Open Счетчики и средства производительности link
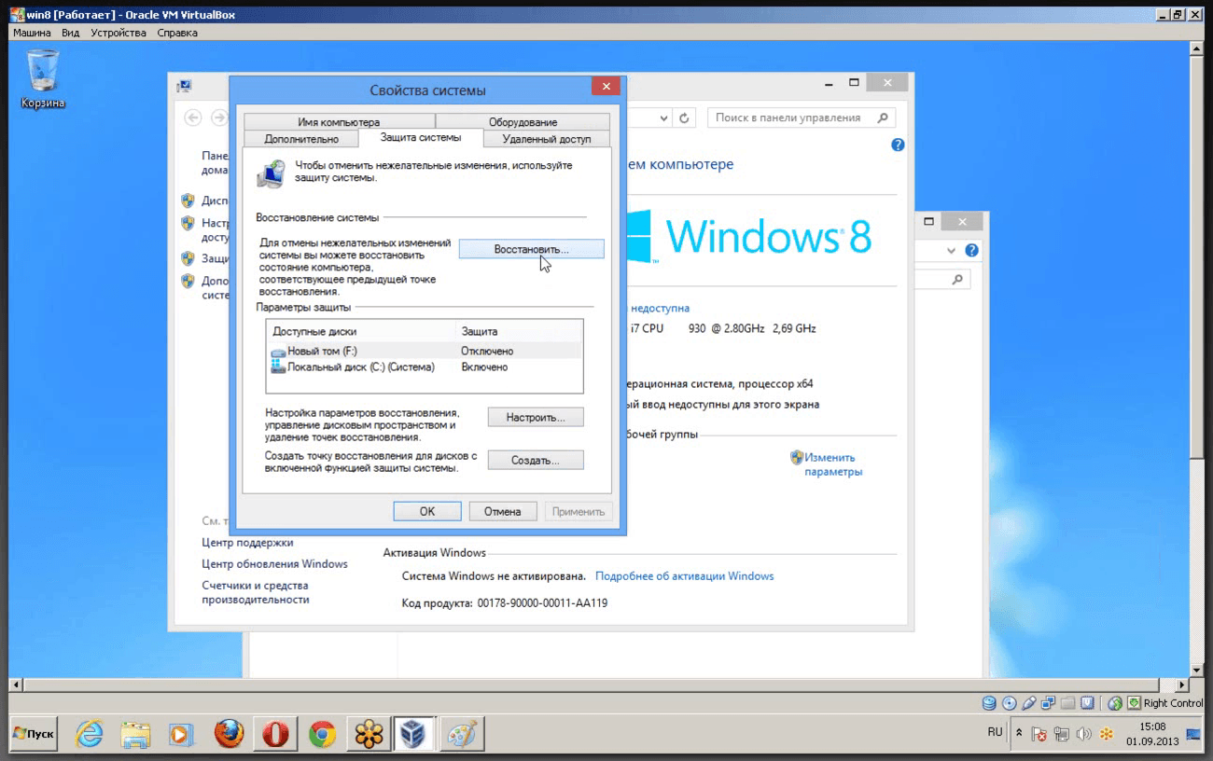1213x761 pixels. click(256, 593)
